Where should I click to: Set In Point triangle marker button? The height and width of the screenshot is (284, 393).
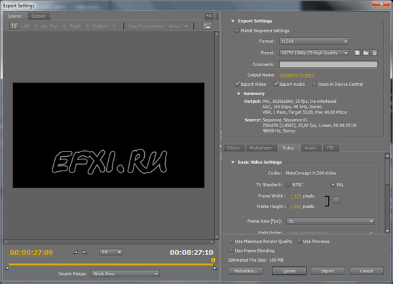(75, 252)
